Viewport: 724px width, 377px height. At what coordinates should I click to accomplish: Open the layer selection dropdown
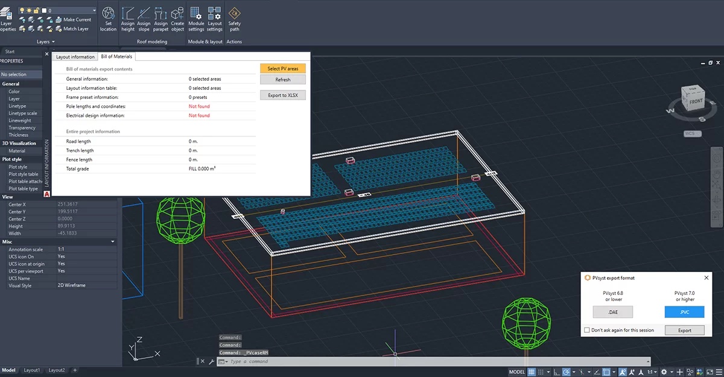(x=94, y=10)
